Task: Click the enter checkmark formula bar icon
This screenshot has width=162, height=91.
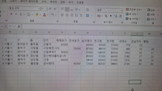Action: click(x=14, y=27)
